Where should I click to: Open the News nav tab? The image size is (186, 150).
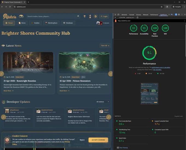[22, 23]
